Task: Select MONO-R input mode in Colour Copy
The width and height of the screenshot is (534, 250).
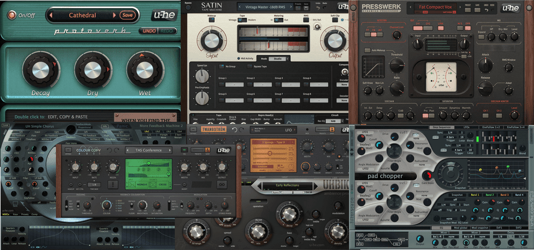Action: point(142,185)
